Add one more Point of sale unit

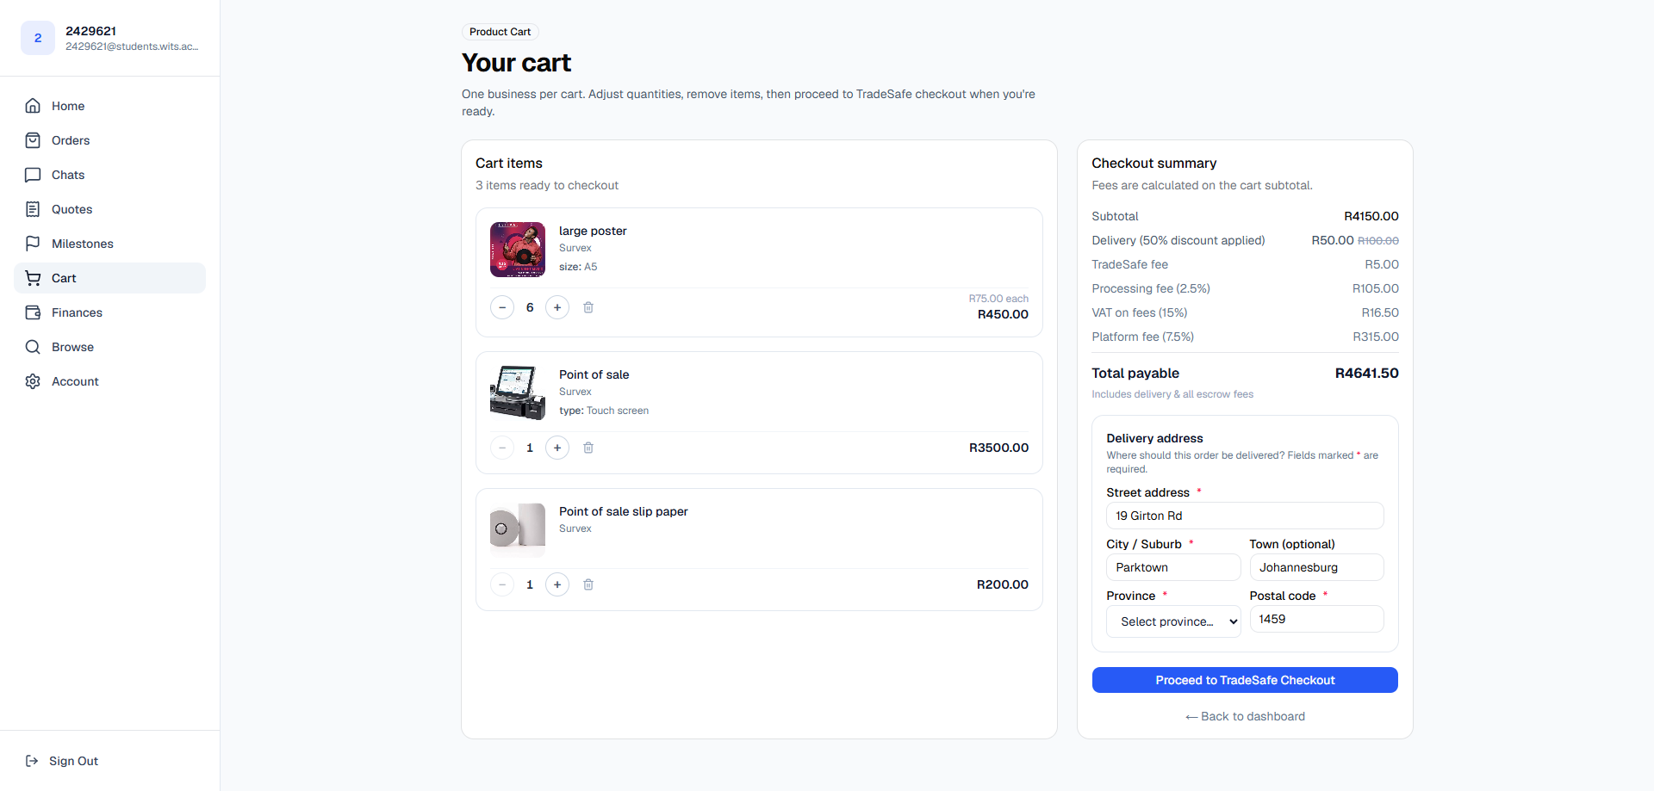(557, 448)
